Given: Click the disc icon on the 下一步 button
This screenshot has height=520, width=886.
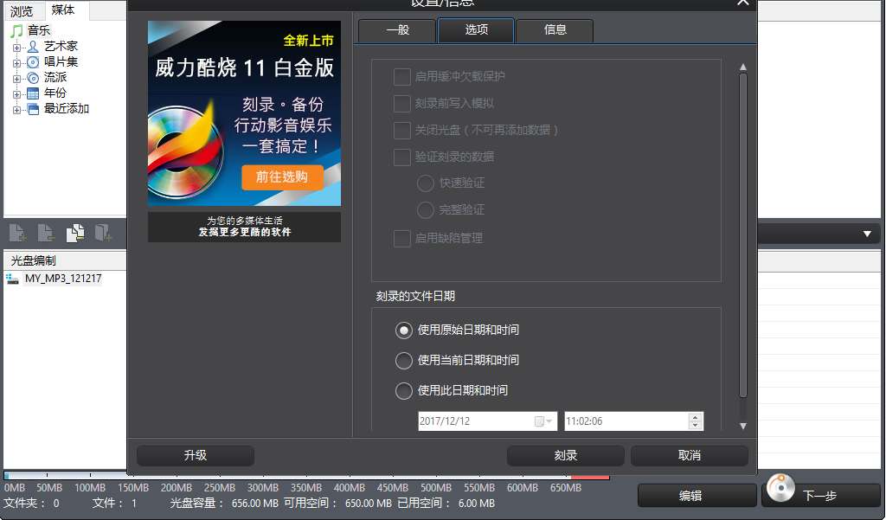Looking at the screenshot, I should tap(781, 487).
